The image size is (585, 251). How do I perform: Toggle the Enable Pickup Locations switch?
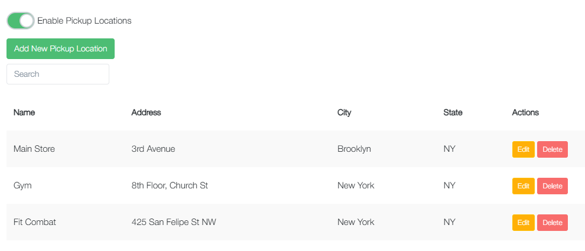21,21
